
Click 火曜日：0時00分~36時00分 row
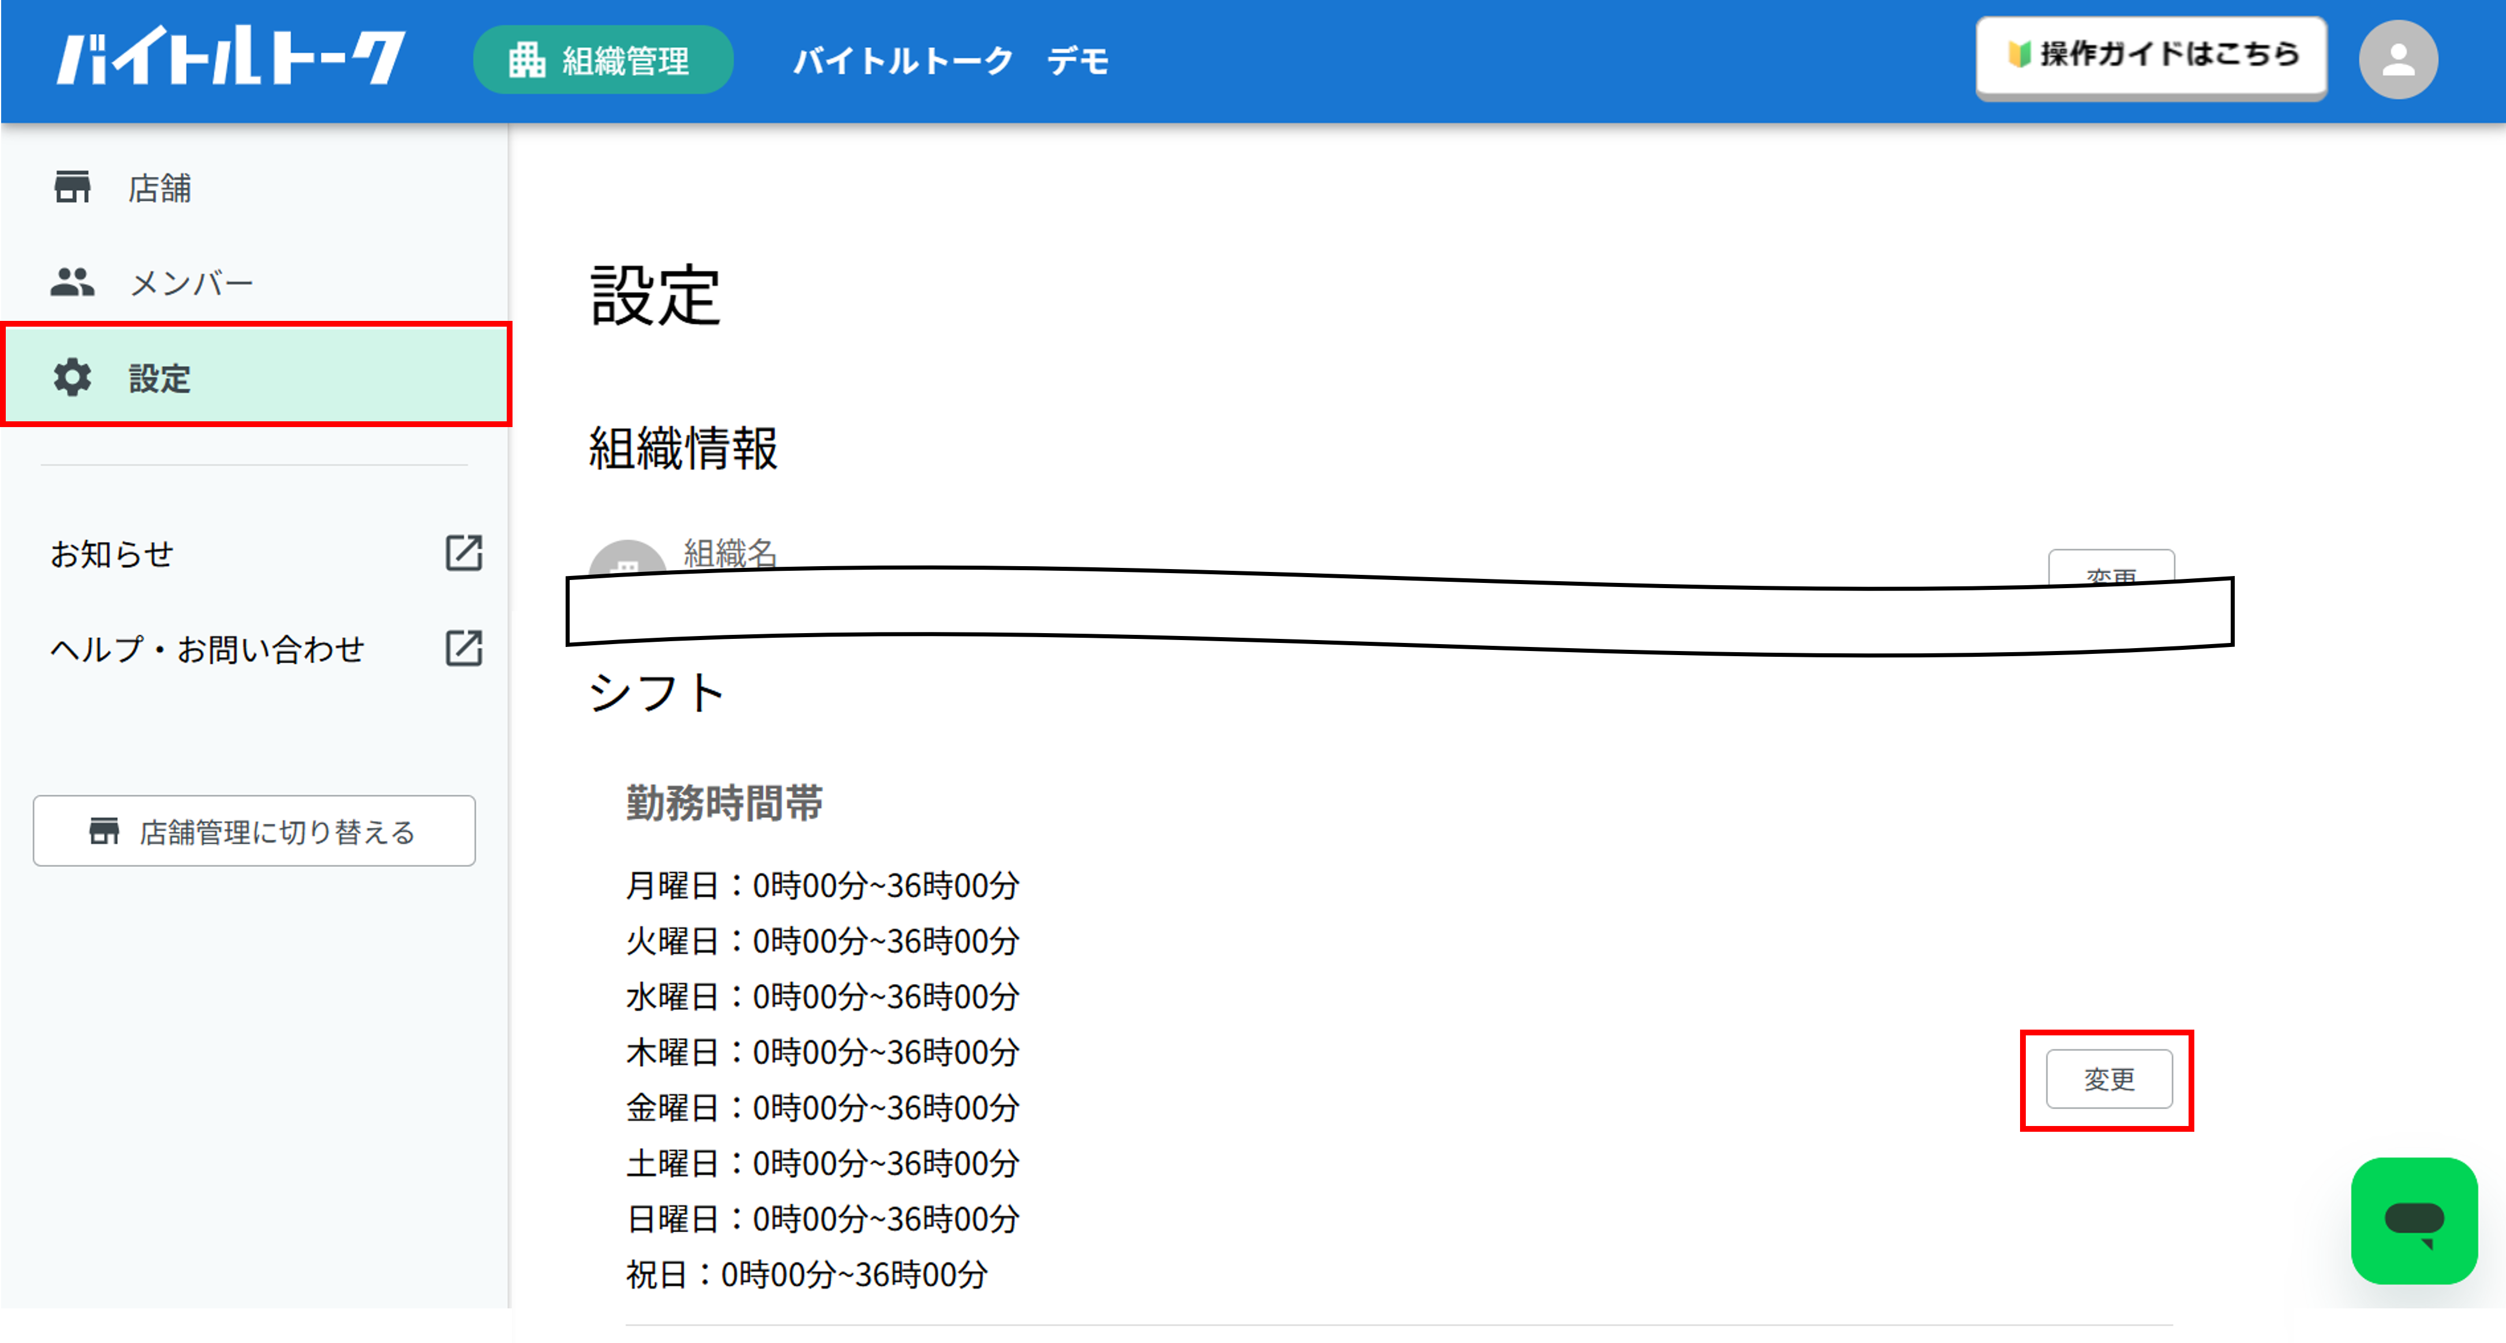click(822, 940)
